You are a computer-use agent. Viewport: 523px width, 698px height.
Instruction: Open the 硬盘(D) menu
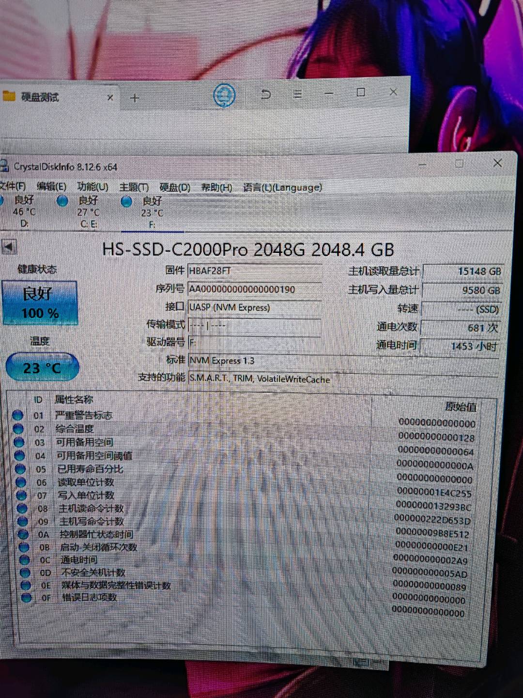(175, 188)
